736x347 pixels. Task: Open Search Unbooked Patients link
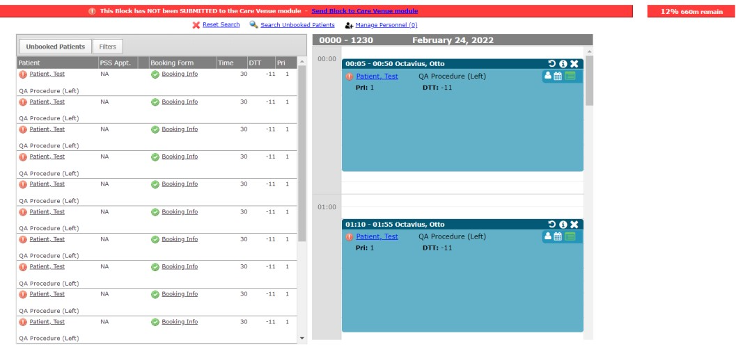297,25
